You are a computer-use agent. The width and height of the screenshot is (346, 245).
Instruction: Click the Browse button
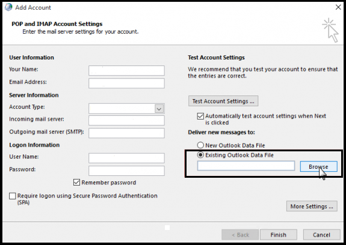coord(318,166)
